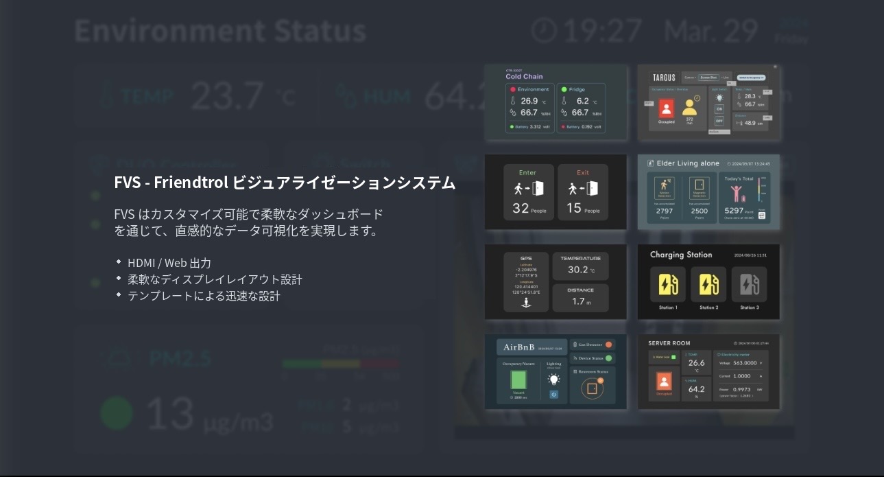The width and height of the screenshot is (884, 477).
Task: Click the Server Room TEMP 26.6 tile
Action: 697,362
